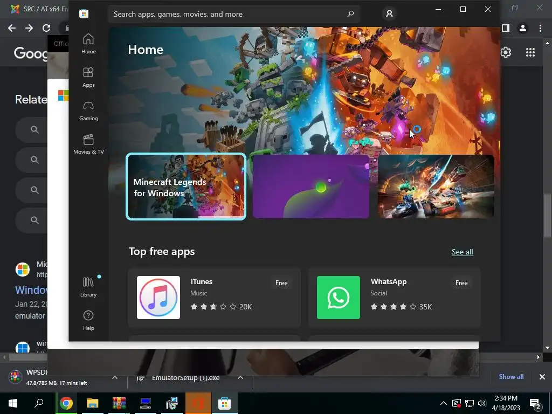Click See all for Top free apps
Viewport: 552px width, 414px height.
462,252
